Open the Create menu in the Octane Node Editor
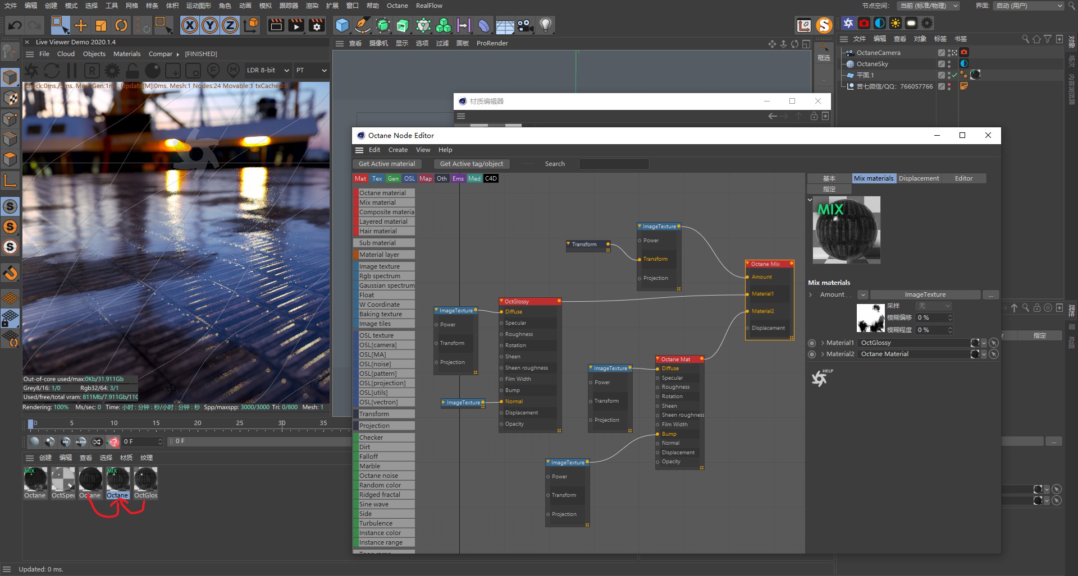1078x576 pixels. coord(398,150)
